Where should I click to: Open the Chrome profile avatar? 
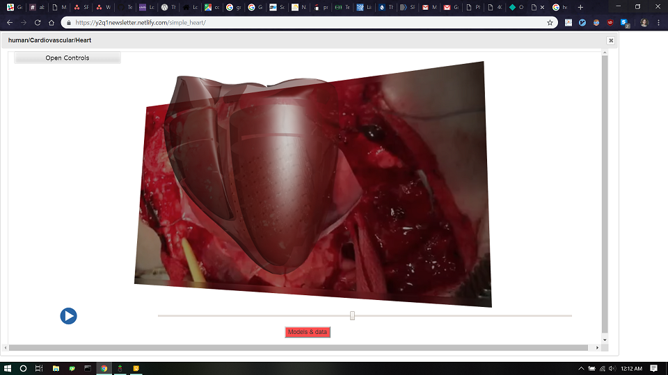pyautogui.click(x=644, y=22)
